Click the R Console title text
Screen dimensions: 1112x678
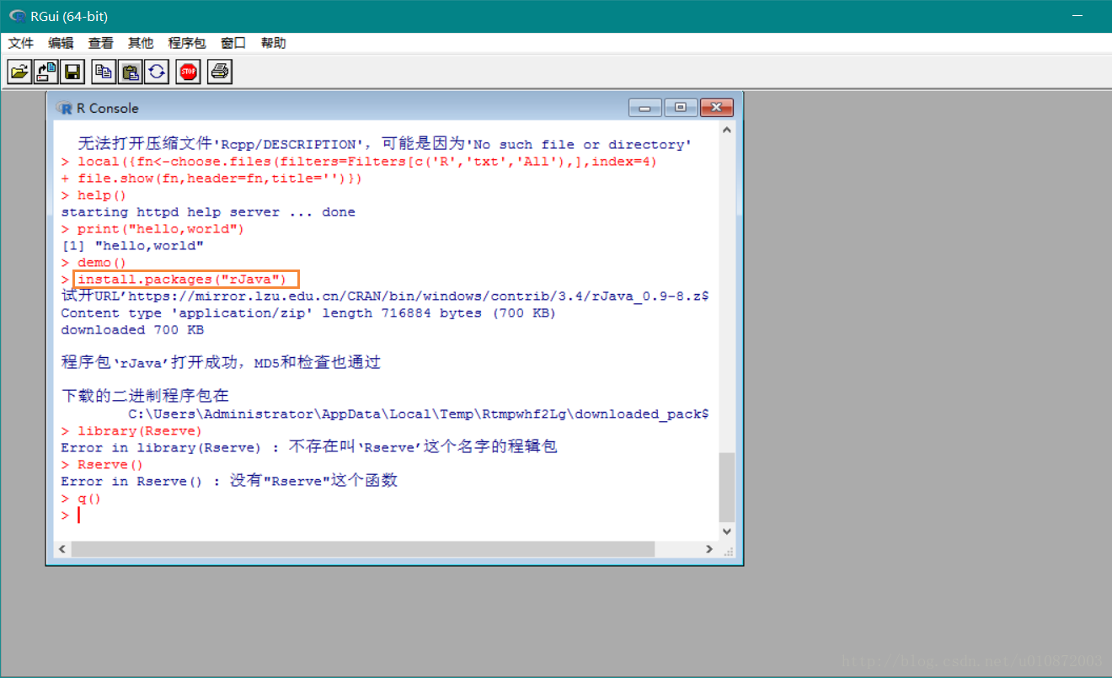point(108,108)
